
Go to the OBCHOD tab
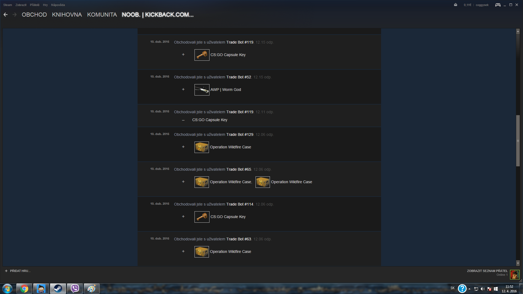[x=34, y=15]
